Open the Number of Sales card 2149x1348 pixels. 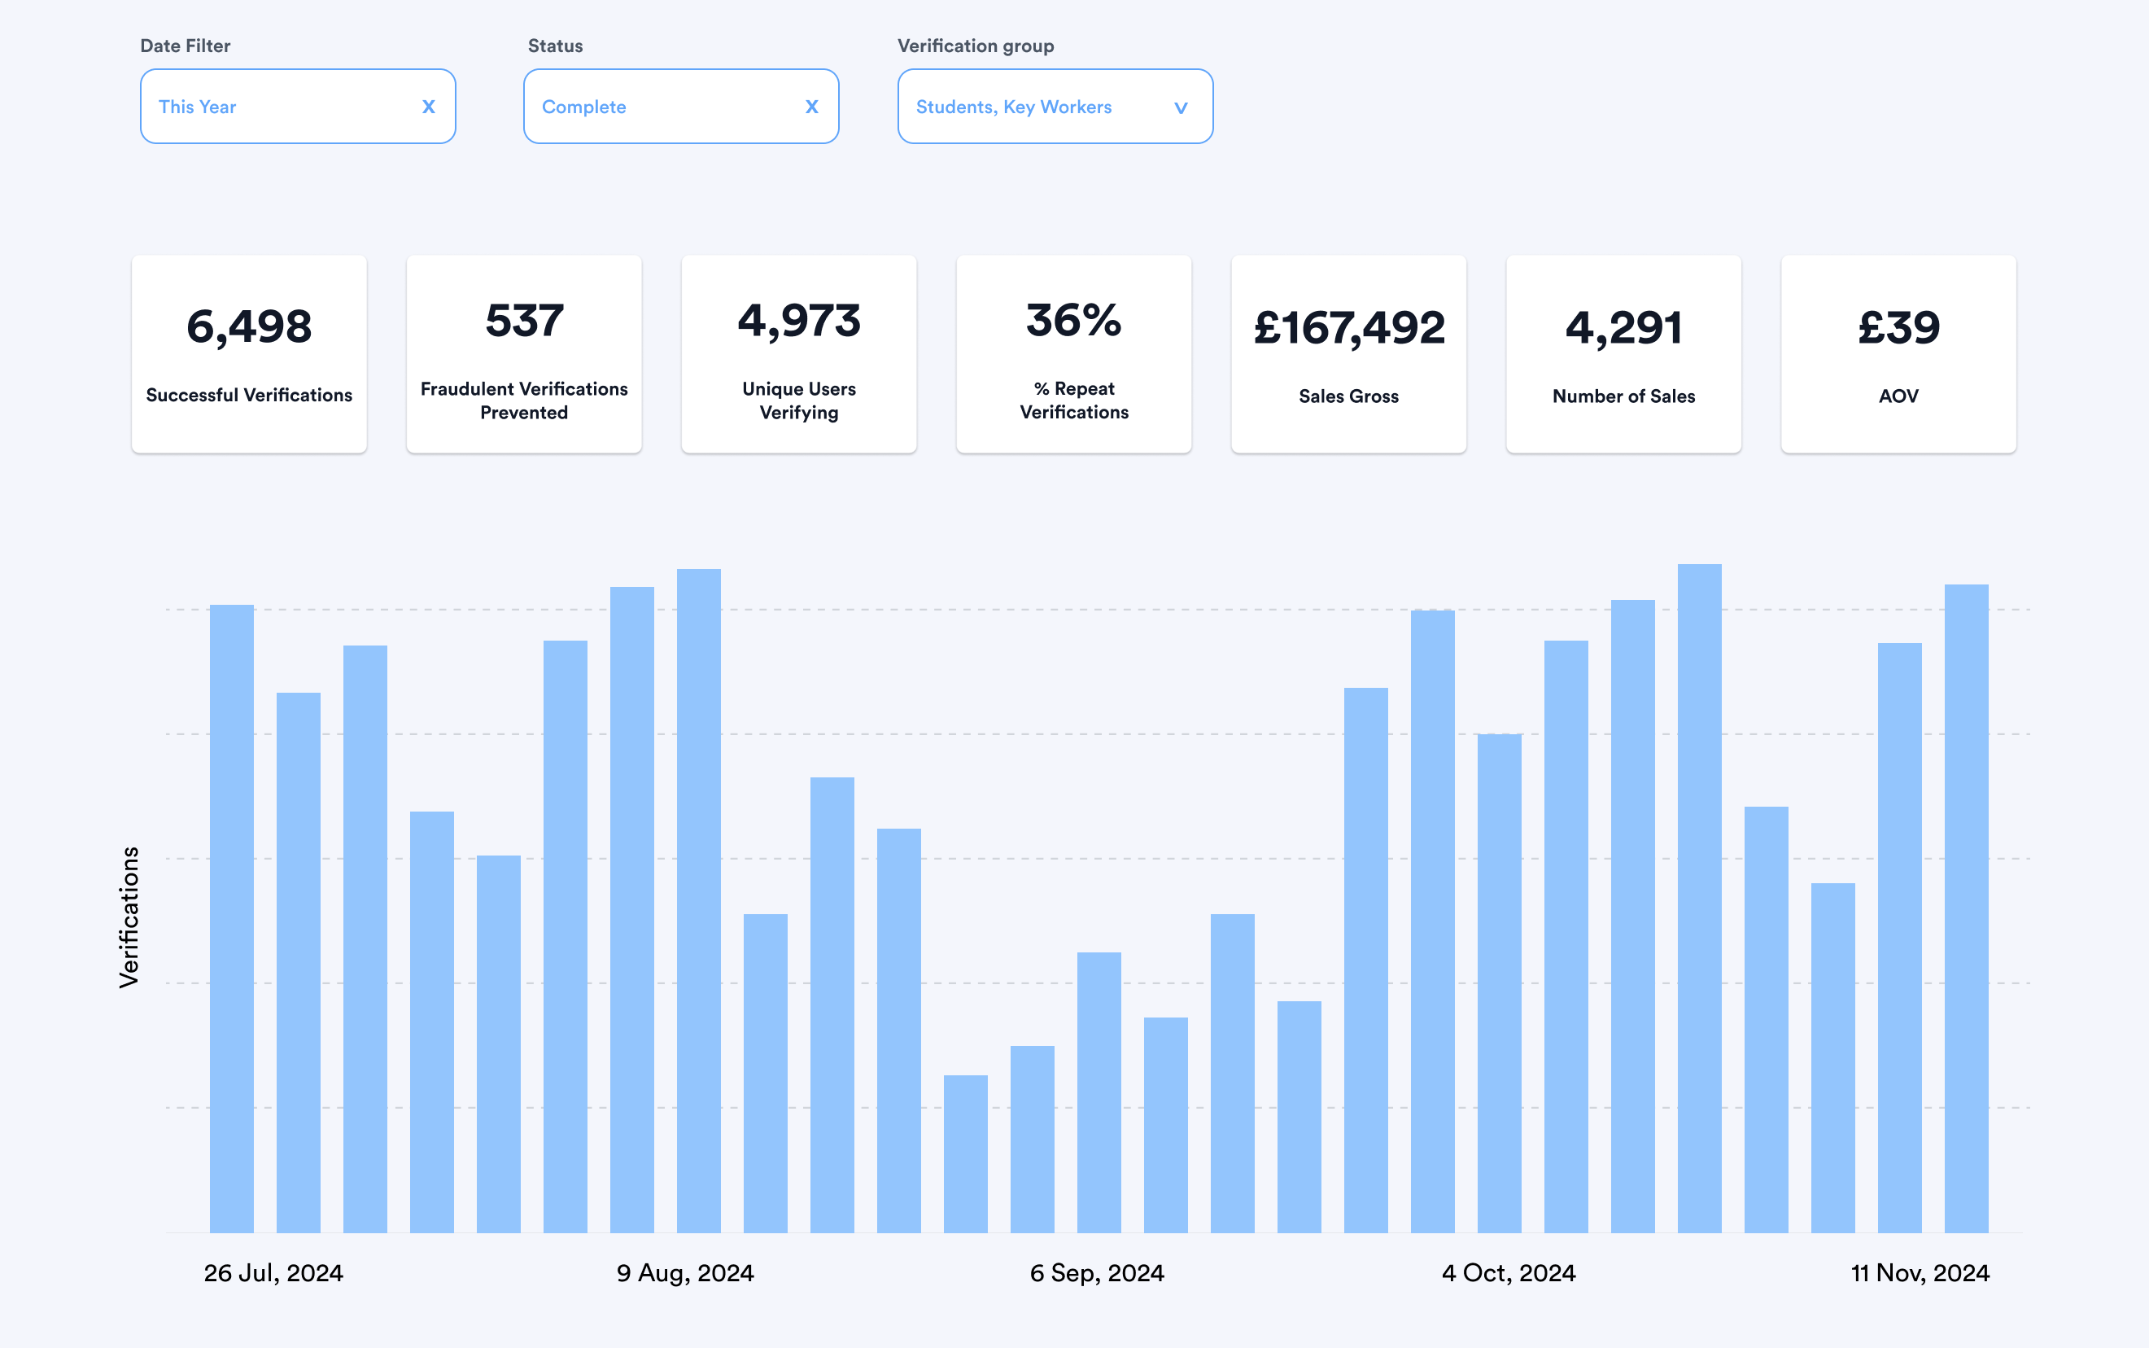(1623, 355)
